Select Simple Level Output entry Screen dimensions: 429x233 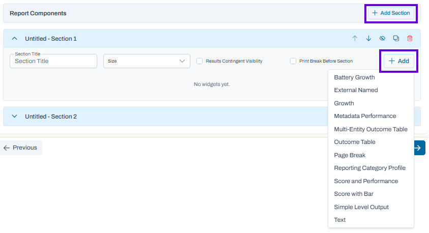pos(370,207)
